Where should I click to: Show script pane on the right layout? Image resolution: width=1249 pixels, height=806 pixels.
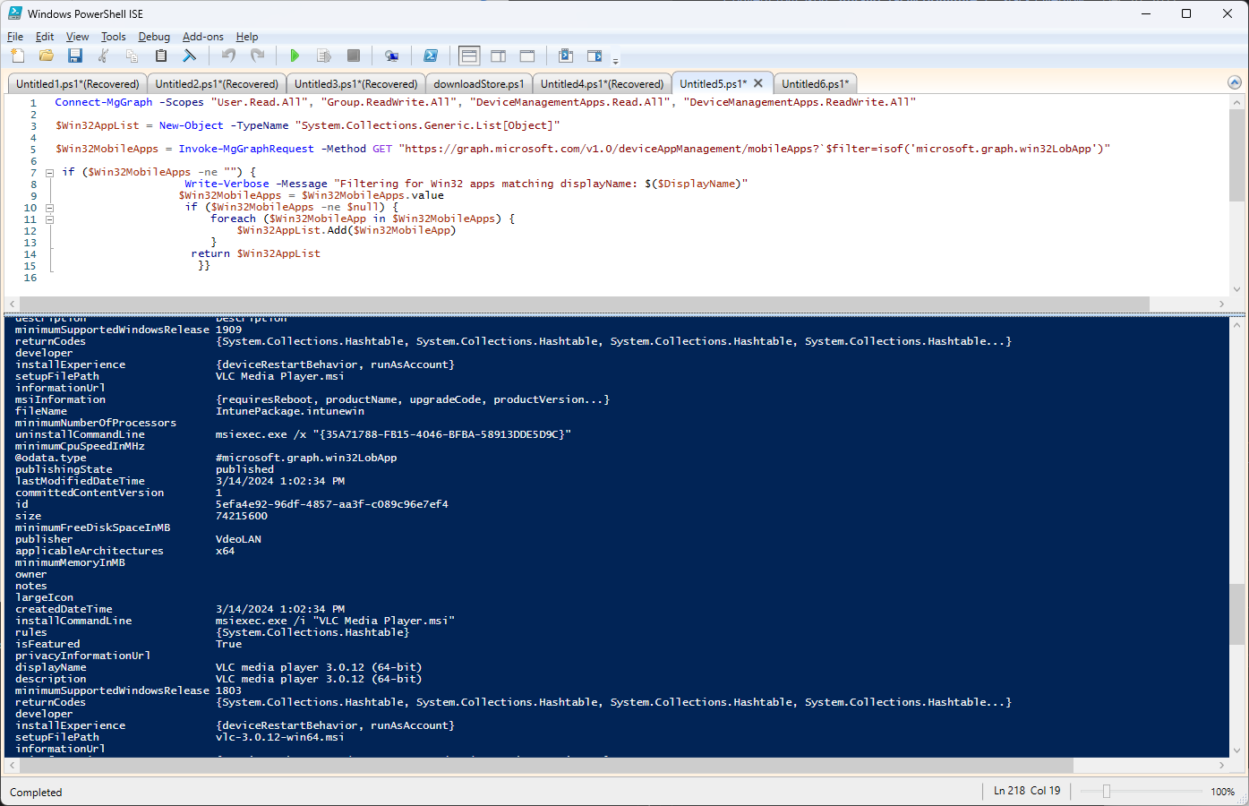(499, 56)
